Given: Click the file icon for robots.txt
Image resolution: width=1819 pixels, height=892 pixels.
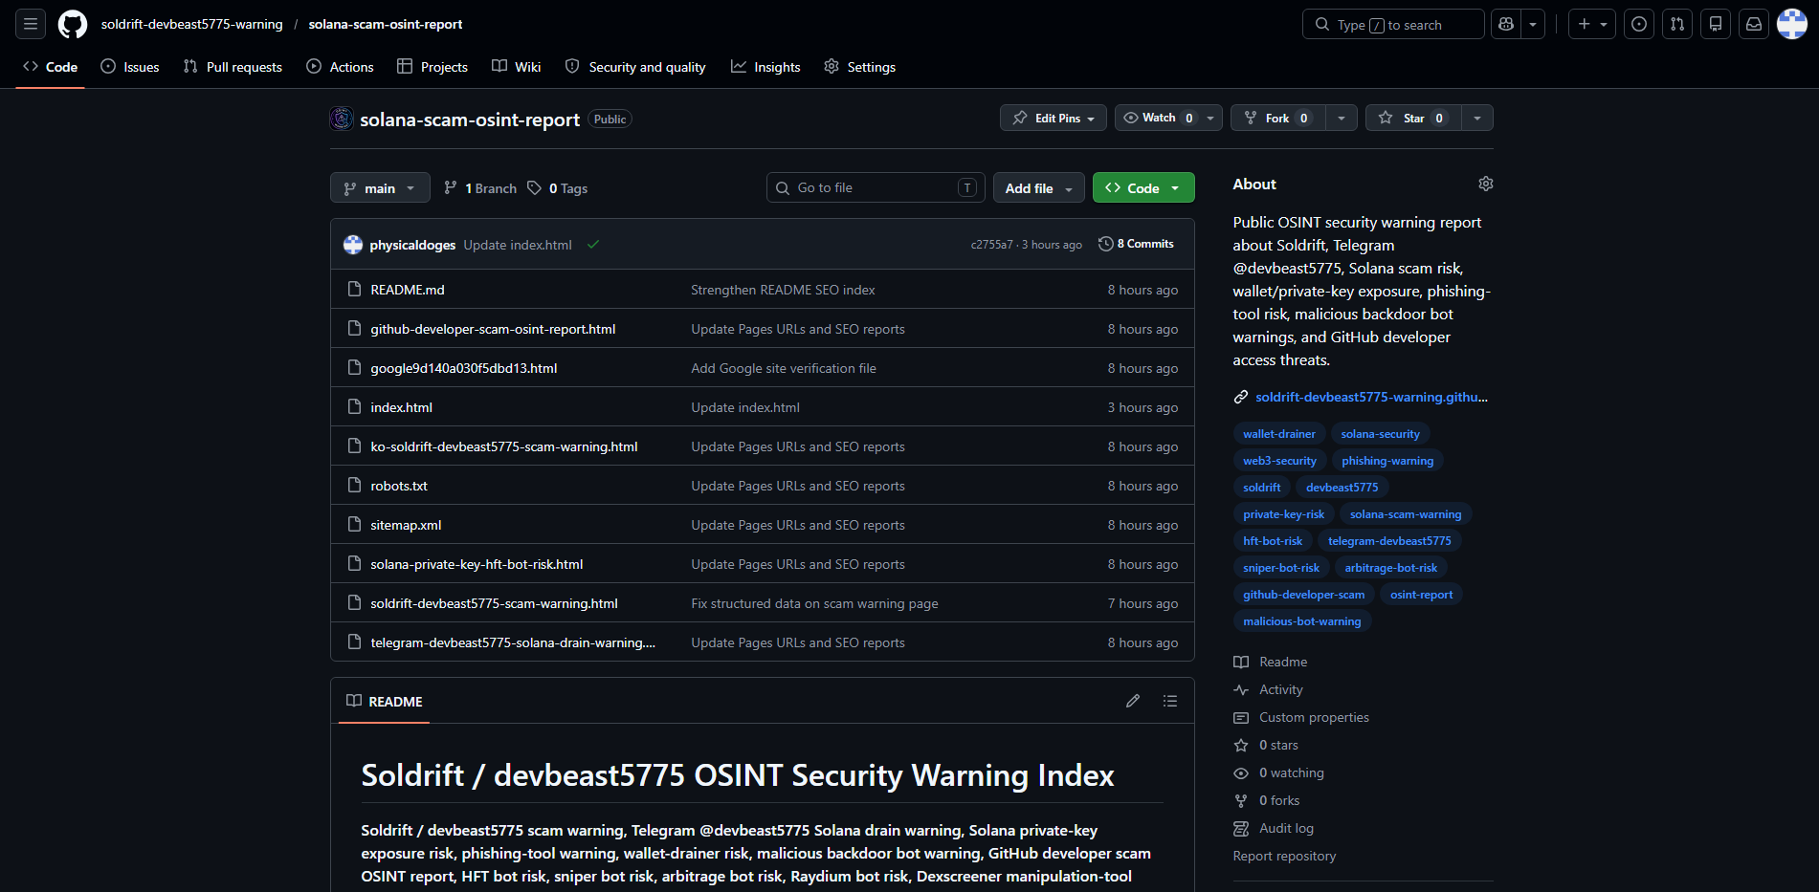Looking at the screenshot, I should click(x=354, y=485).
